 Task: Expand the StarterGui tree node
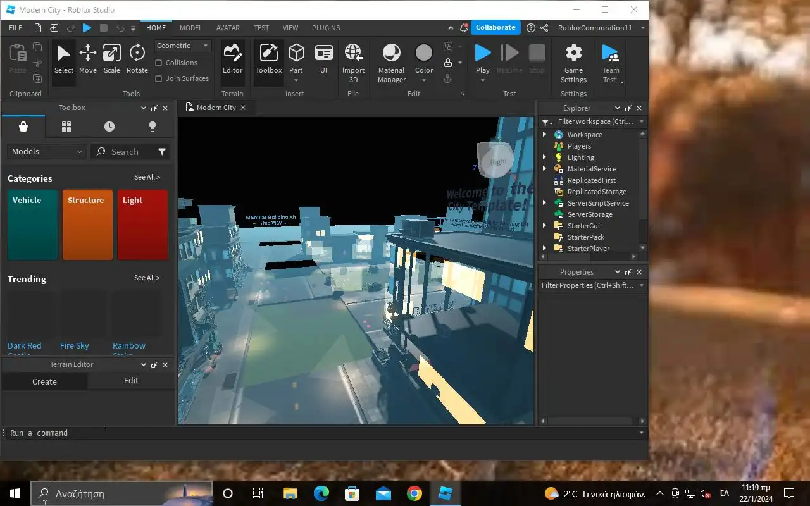coord(544,226)
